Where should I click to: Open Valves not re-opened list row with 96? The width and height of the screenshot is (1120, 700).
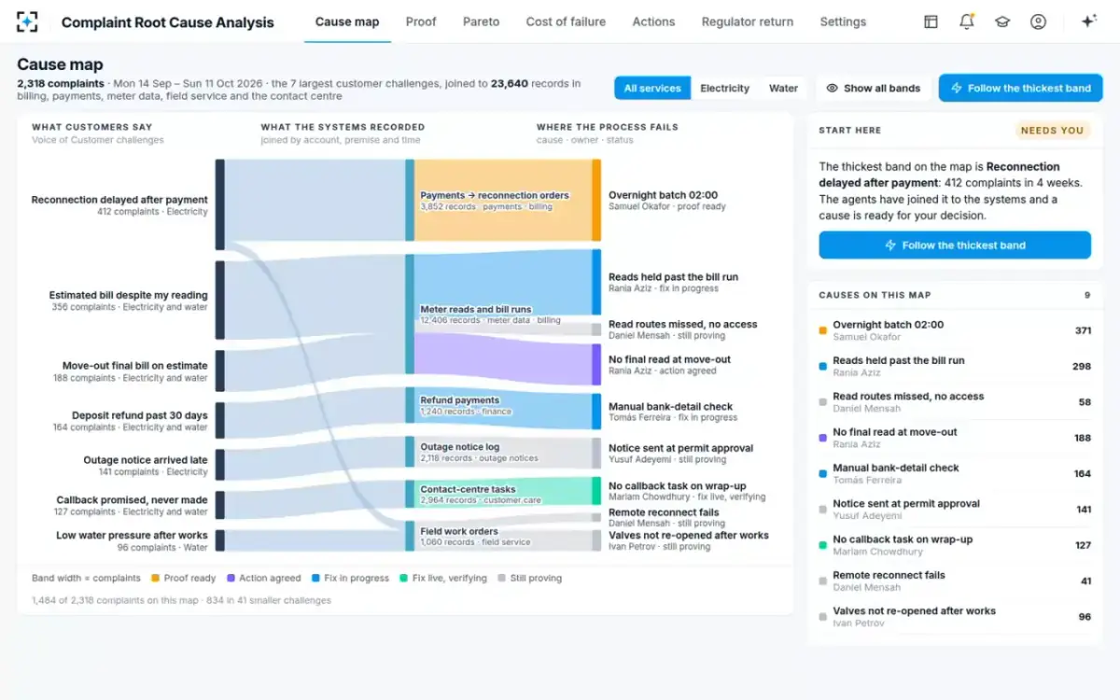click(955, 617)
